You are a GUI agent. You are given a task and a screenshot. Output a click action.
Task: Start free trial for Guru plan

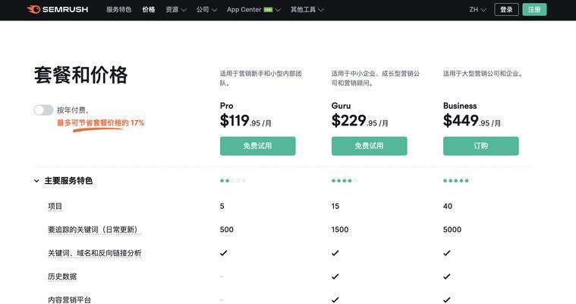click(x=369, y=146)
